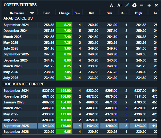Click ask price 4200.00 in highlighted row
The height and width of the screenshot is (138, 161).
[x=110, y=126]
